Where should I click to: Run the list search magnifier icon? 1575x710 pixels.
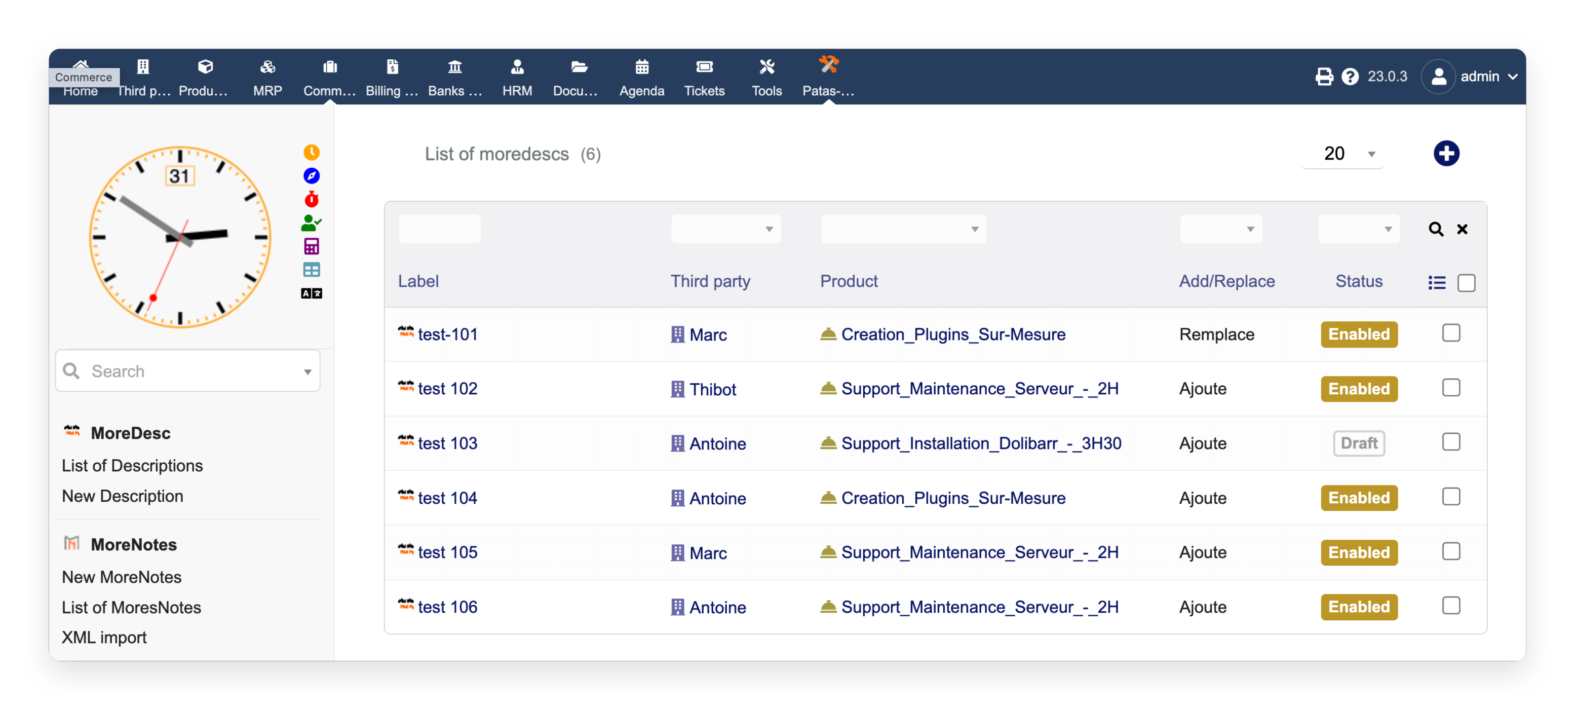click(1436, 230)
